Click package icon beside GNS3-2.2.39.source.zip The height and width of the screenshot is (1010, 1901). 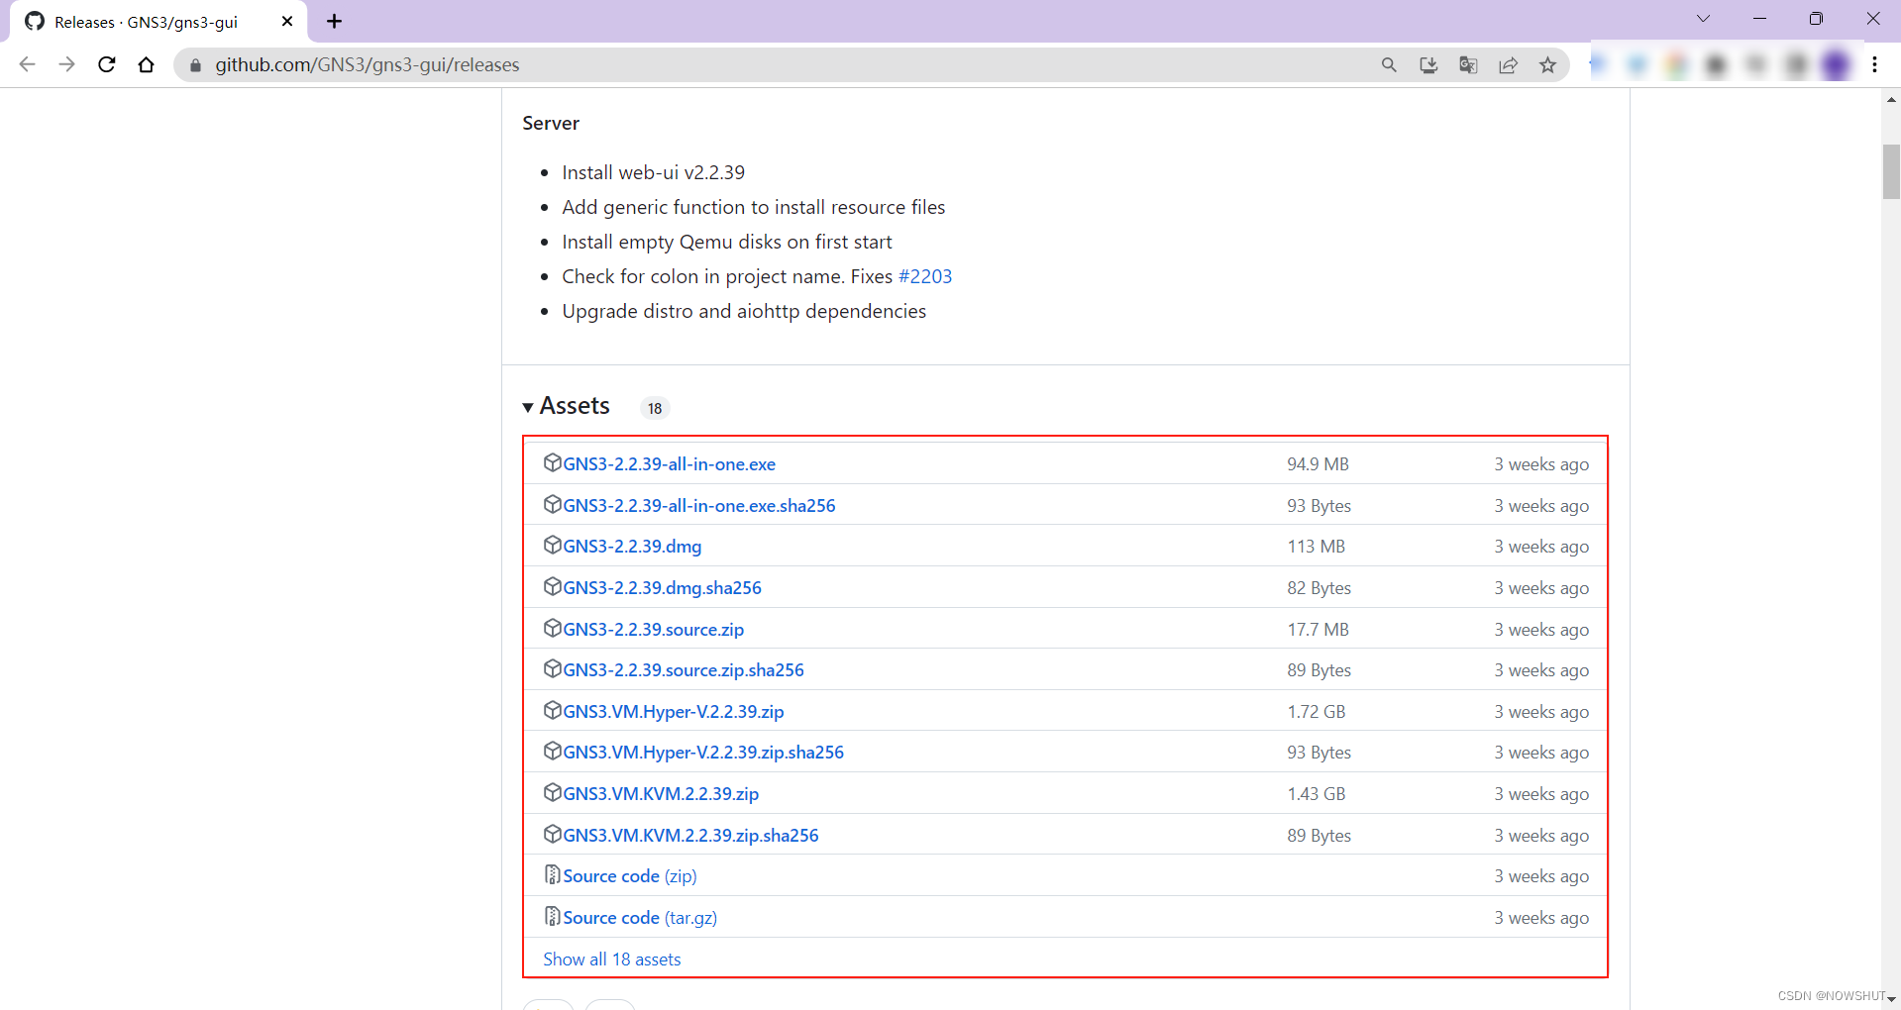[x=553, y=628]
